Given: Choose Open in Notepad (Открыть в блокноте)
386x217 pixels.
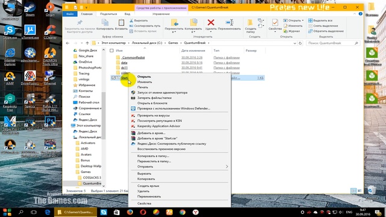Looking at the screenshot, I should [x=180, y=103].
